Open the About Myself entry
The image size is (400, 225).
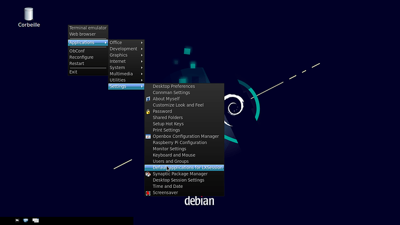pos(184,99)
